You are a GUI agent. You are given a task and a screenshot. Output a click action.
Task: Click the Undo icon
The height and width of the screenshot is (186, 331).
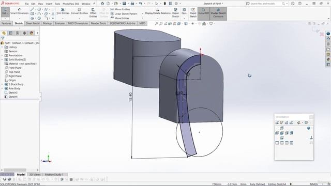pyautogui.click(x=140, y=4)
